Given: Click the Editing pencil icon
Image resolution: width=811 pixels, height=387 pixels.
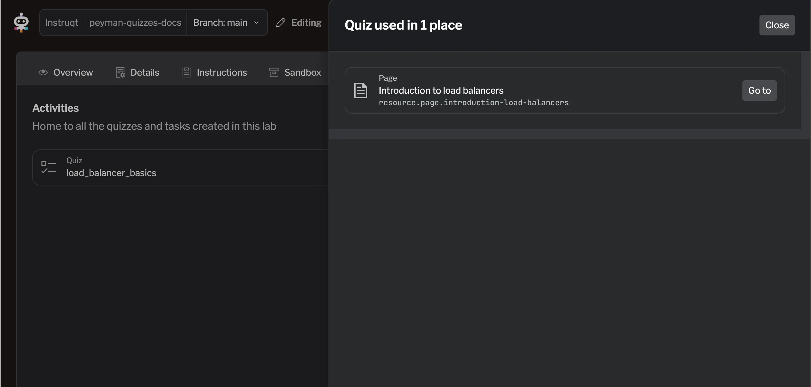Looking at the screenshot, I should tap(281, 22).
